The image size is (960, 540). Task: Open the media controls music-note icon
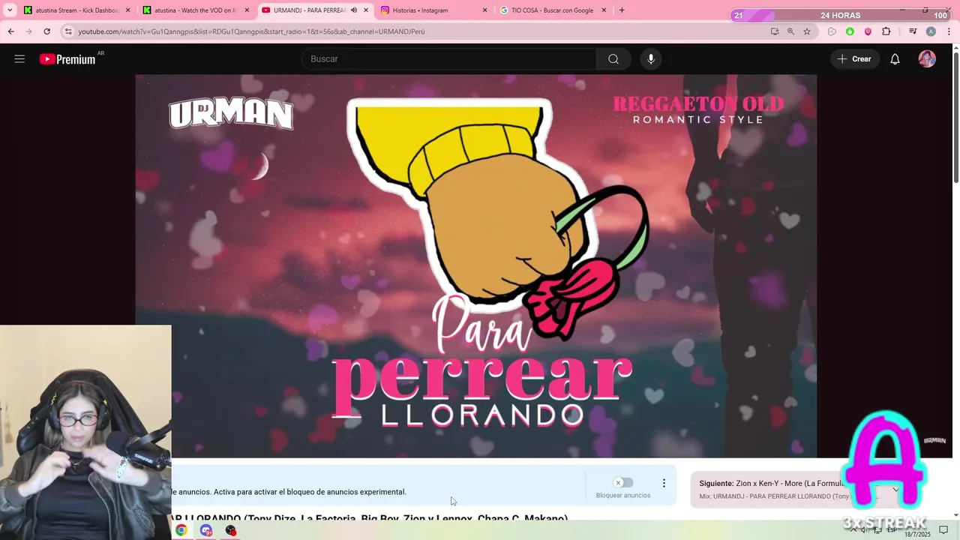coord(913,31)
